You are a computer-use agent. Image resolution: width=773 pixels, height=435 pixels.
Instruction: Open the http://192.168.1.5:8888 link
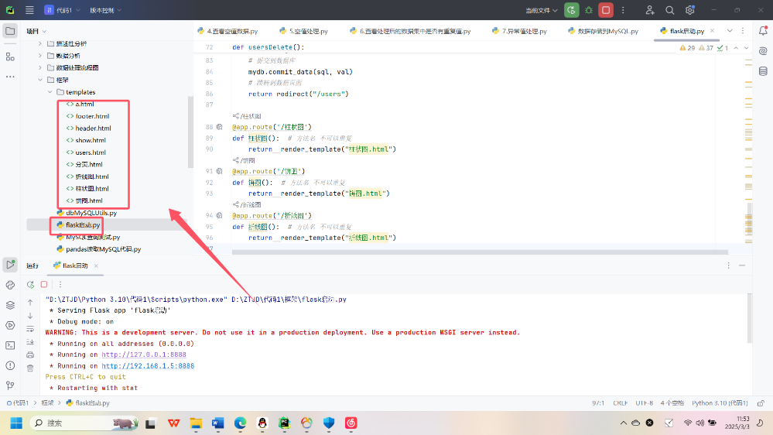(148, 366)
